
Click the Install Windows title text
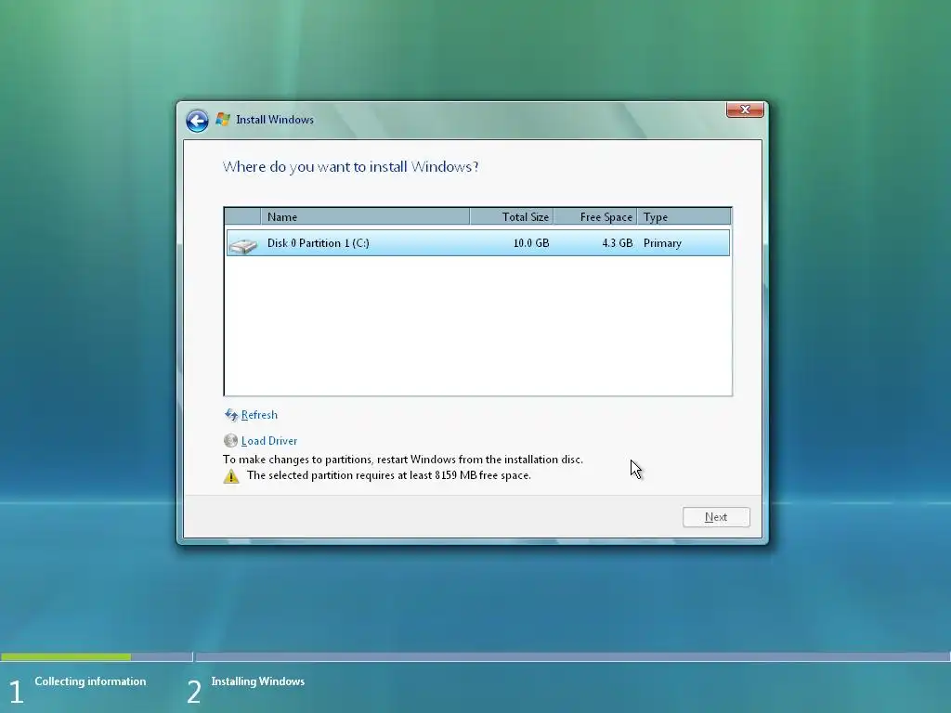click(275, 120)
